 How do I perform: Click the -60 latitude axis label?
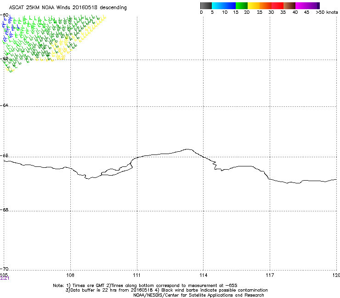5,15
